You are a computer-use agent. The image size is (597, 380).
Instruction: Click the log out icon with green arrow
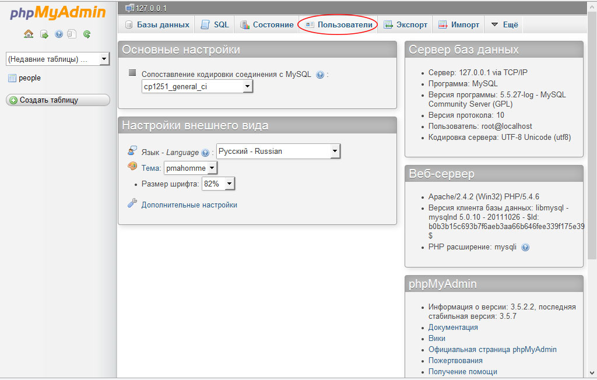44,34
